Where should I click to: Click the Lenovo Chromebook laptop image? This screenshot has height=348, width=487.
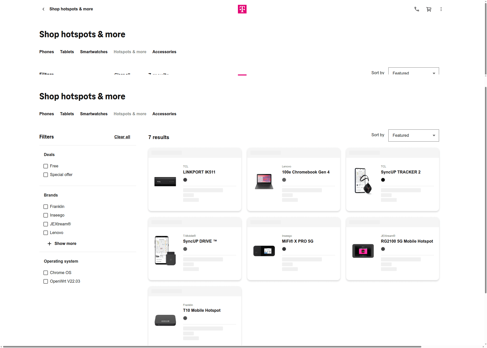tap(264, 182)
